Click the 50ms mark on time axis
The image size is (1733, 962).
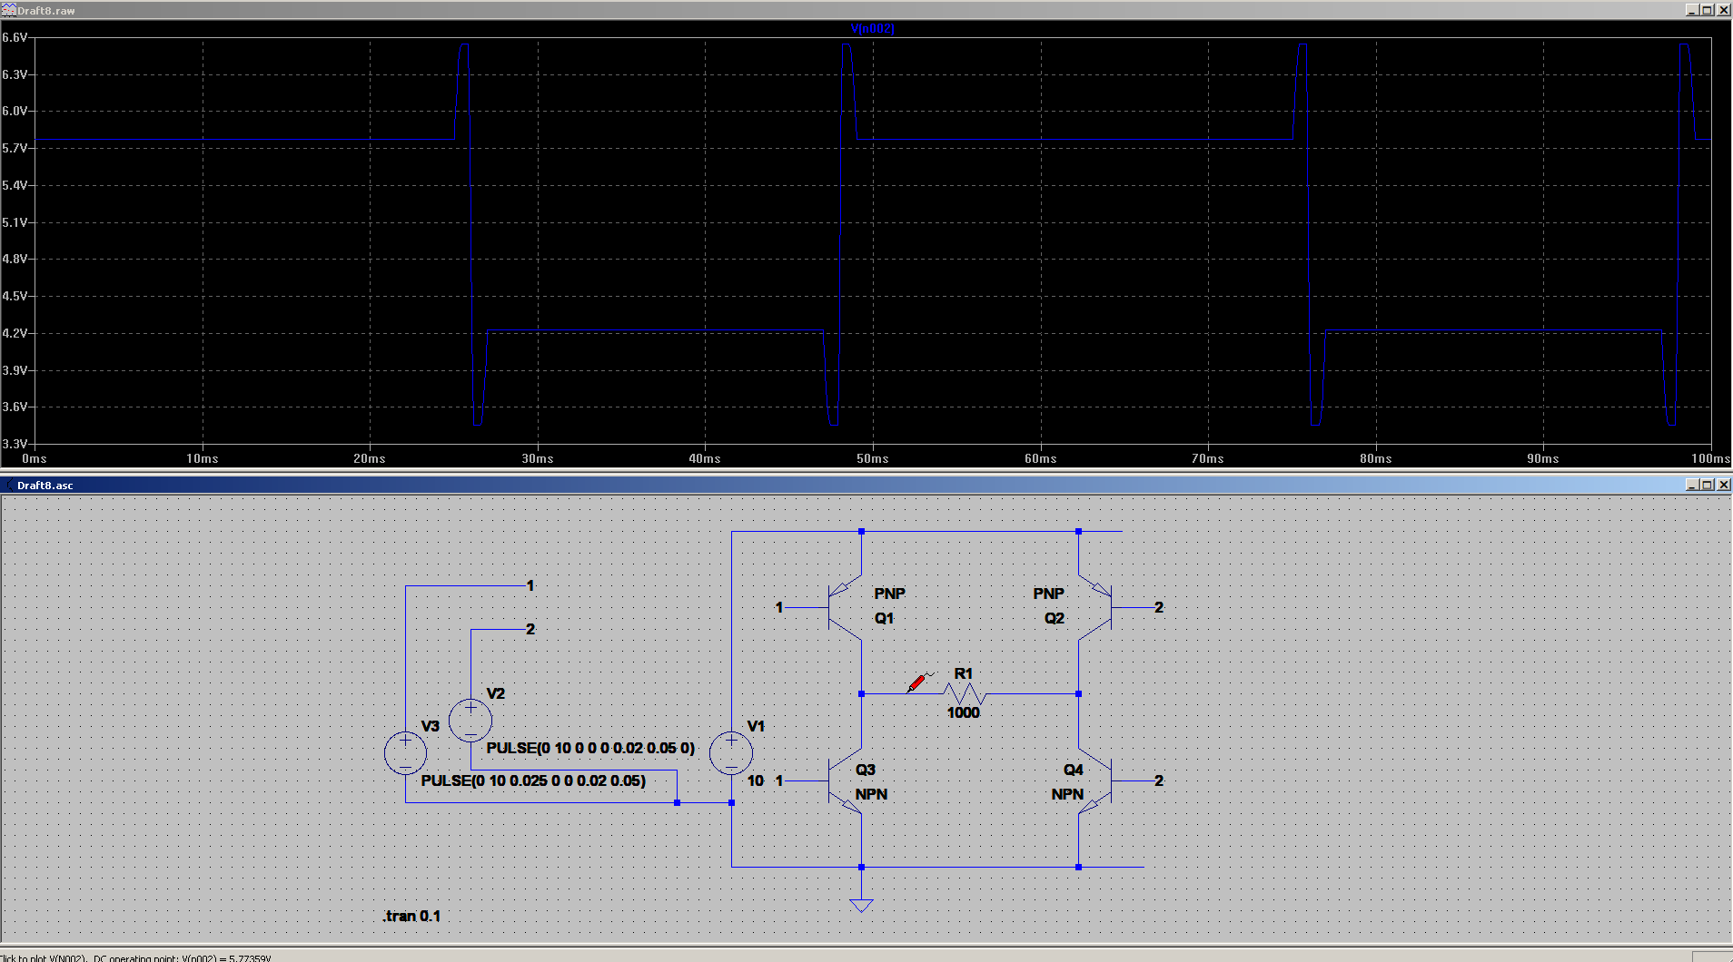coord(872,458)
